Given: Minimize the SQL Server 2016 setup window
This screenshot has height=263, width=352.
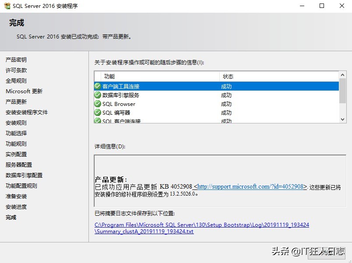Looking at the screenshot, I should tap(302, 6).
